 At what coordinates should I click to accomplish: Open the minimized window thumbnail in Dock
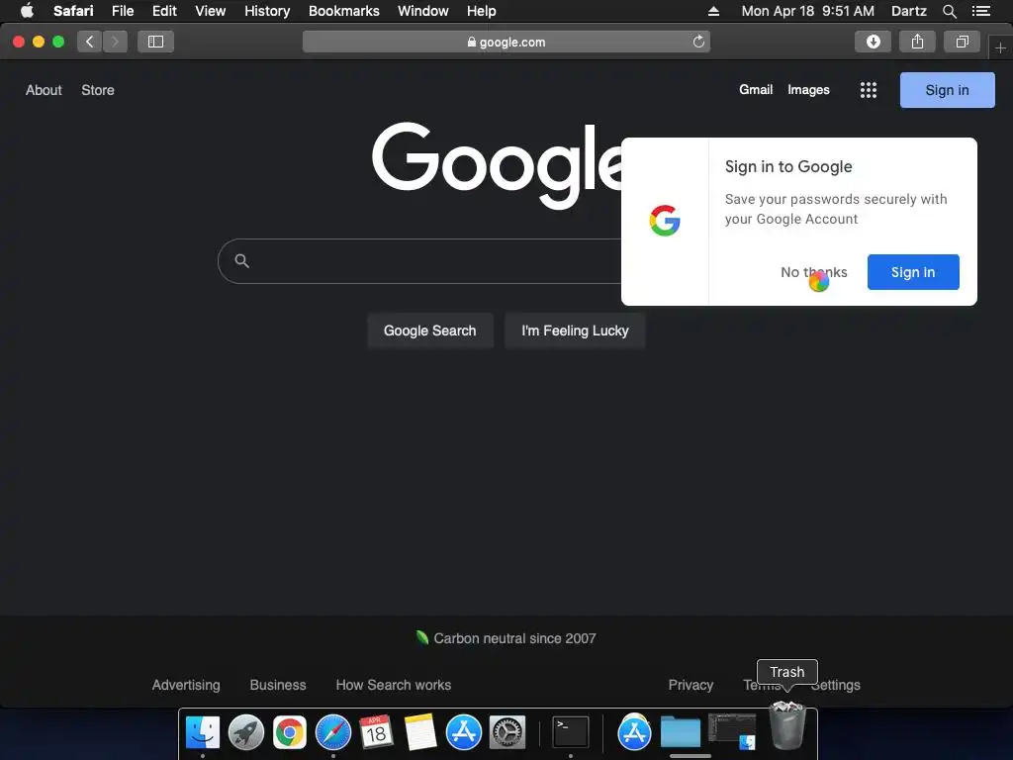coord(732,731)
